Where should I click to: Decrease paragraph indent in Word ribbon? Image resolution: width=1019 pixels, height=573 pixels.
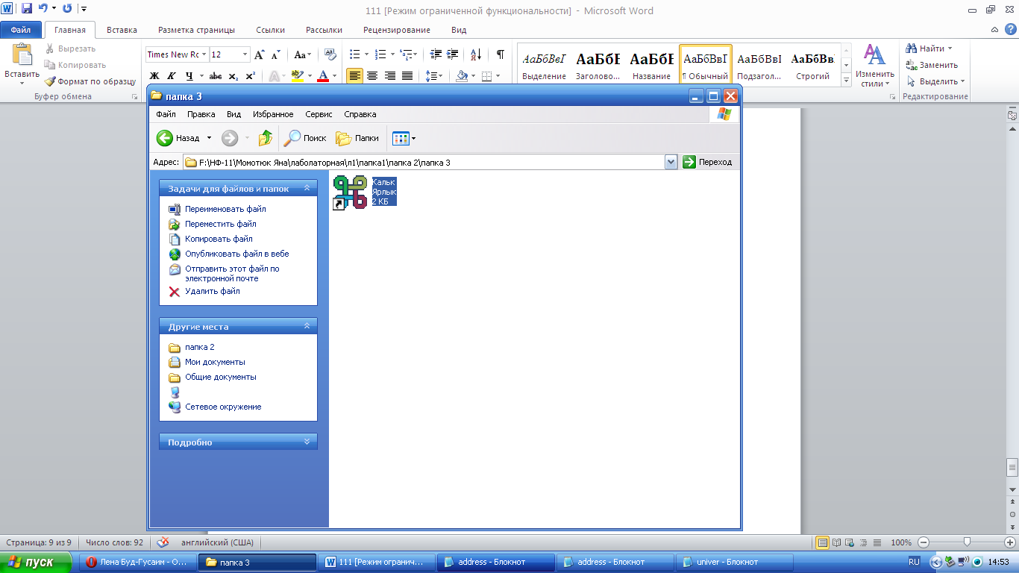(436, 54)
